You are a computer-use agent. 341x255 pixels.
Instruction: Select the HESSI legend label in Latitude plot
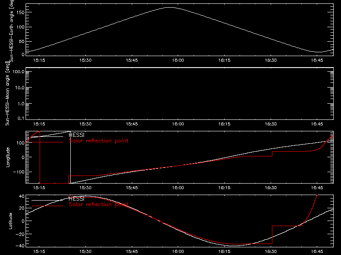[77, 198]
